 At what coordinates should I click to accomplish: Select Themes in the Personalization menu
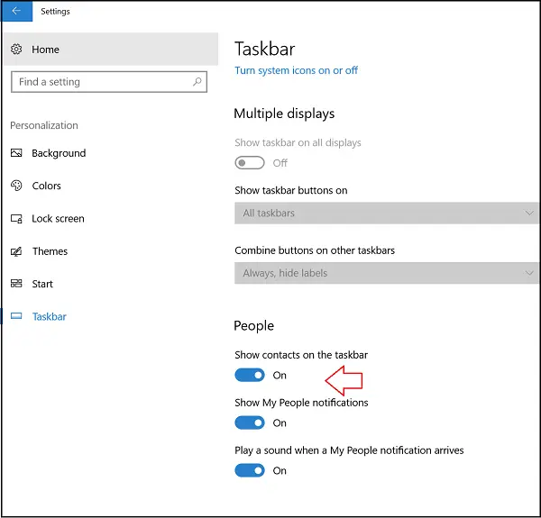(50, 251)
